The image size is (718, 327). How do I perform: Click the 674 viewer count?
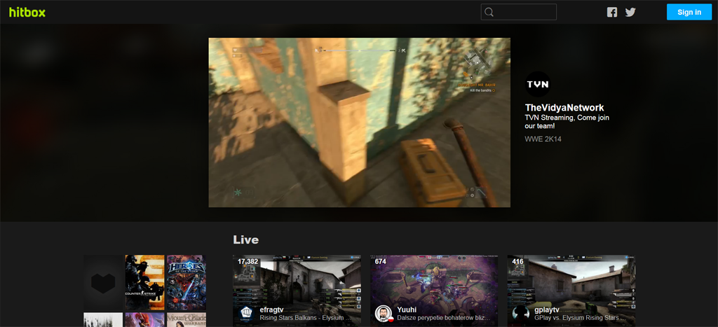(381, 262)
